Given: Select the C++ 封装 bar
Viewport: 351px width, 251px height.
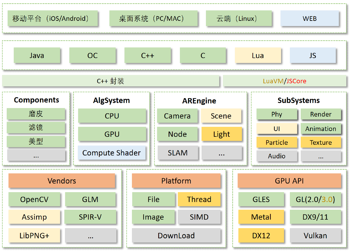Looking at the screenshot, I should [x=111, y=81].
